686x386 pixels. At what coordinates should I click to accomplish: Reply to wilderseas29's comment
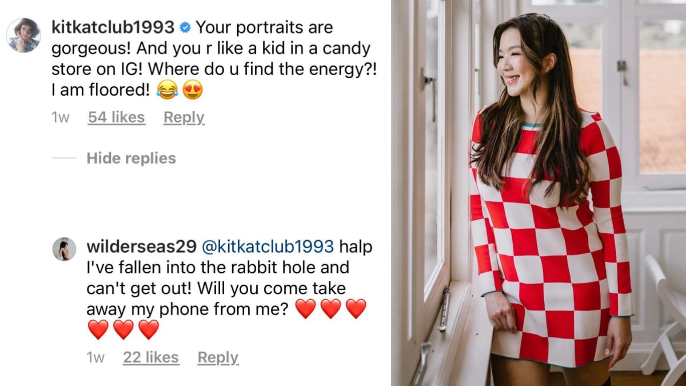pyautogui.click(x=218, y=357)
